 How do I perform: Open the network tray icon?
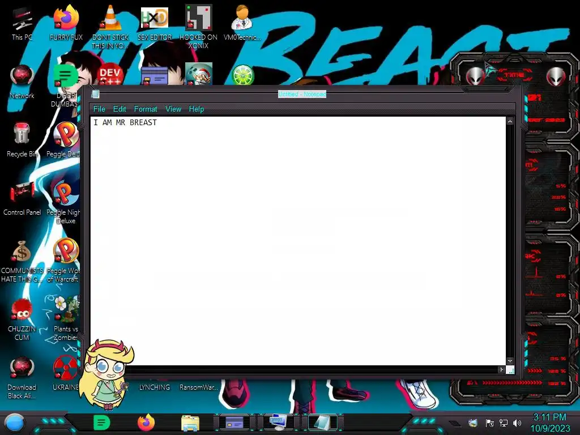pos(504,423)
